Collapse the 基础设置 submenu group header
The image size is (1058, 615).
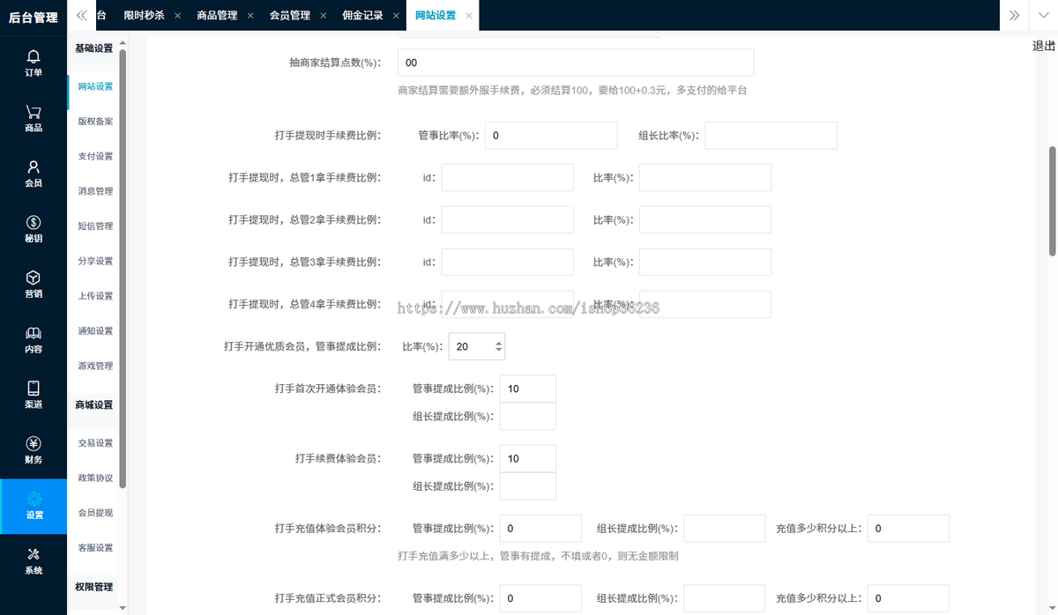click(x=93, y=48)
